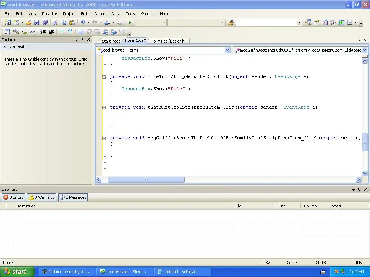Image resolution: width=370 pixels, height=277 pixels.
Task: Toggle the 0 Messages filter button
Action: point(73,197)
